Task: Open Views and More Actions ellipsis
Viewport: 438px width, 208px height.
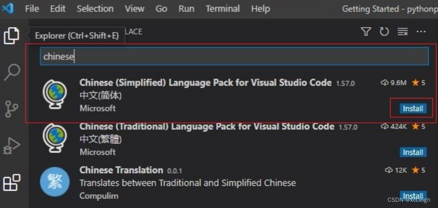Action: 421,32
